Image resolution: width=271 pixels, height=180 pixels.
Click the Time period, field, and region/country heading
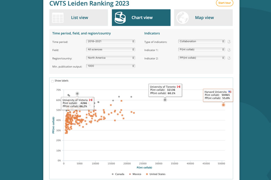coord(82,33)
